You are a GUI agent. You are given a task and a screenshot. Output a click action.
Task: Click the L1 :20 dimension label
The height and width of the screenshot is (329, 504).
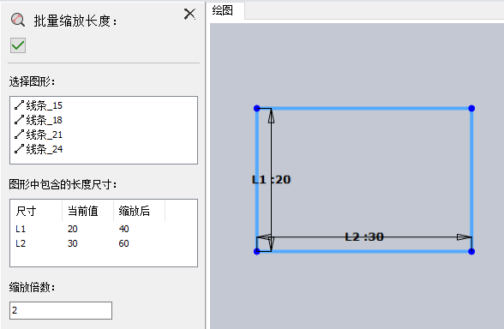[271, 179]
